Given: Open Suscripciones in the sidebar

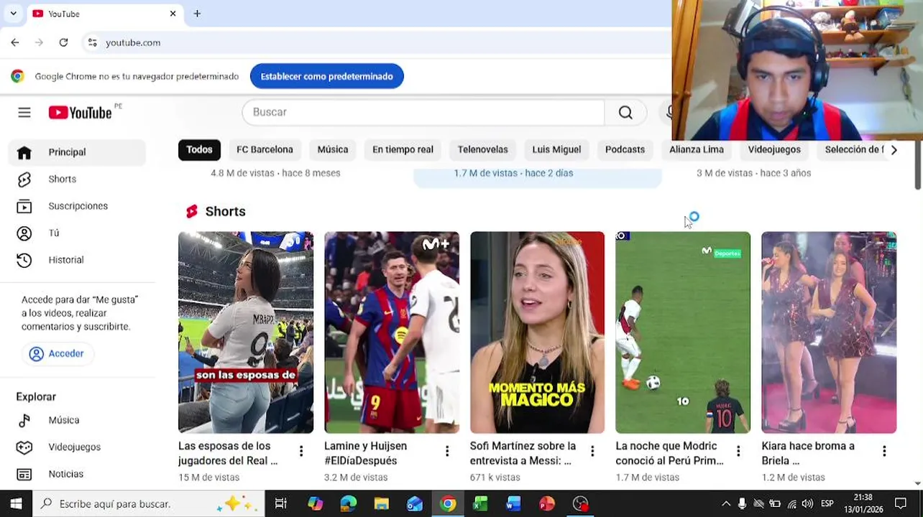Looking at the screenshot, I should [77, 206].
